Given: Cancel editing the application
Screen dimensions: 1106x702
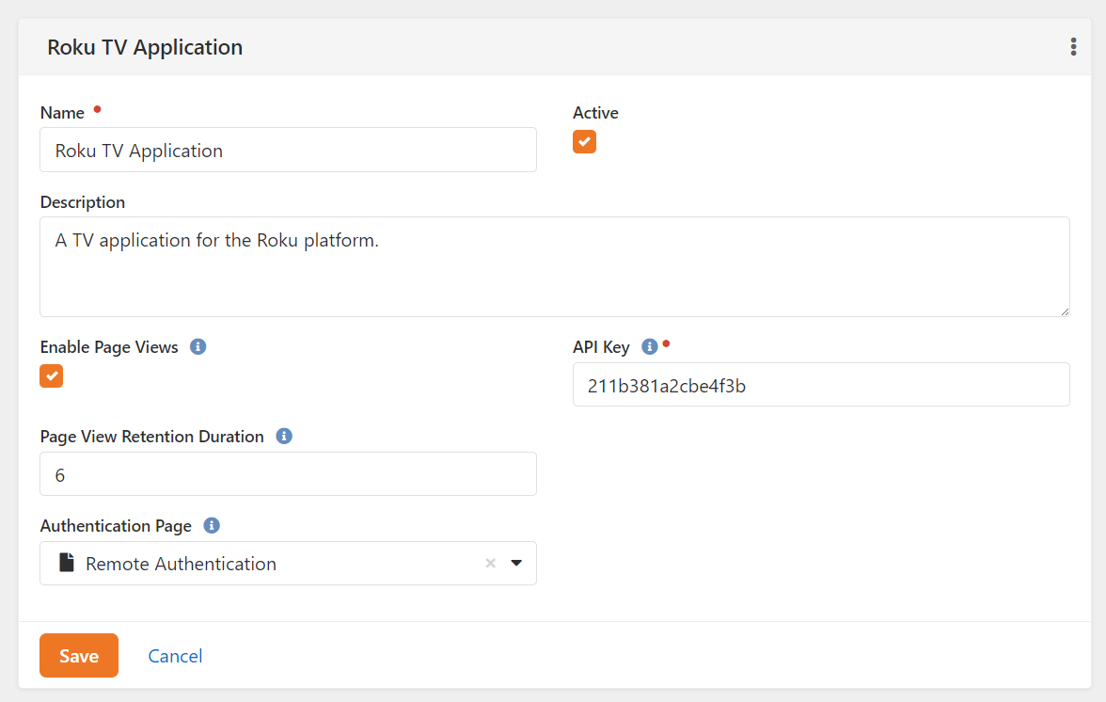Looking at the screenshot, I should [x=175, y=656].
